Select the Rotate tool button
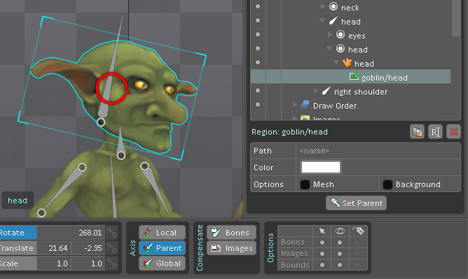Image resolution: width=468 pixels, height=279 pixels. pos(18,233)
